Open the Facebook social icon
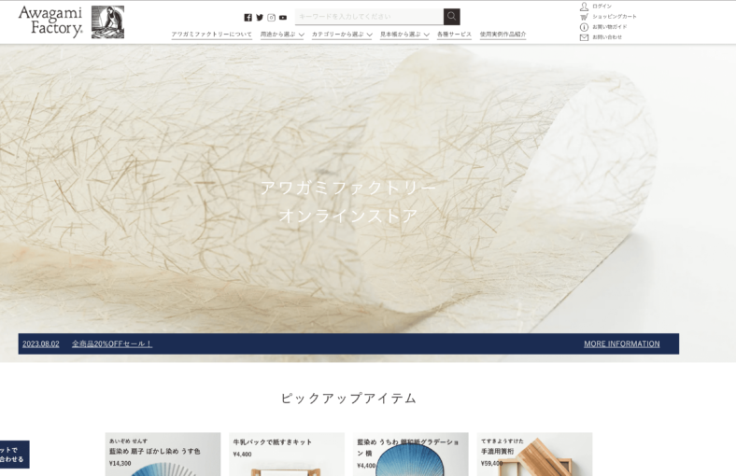The height and width of the screenshot is (476, 736). [248, 17]
